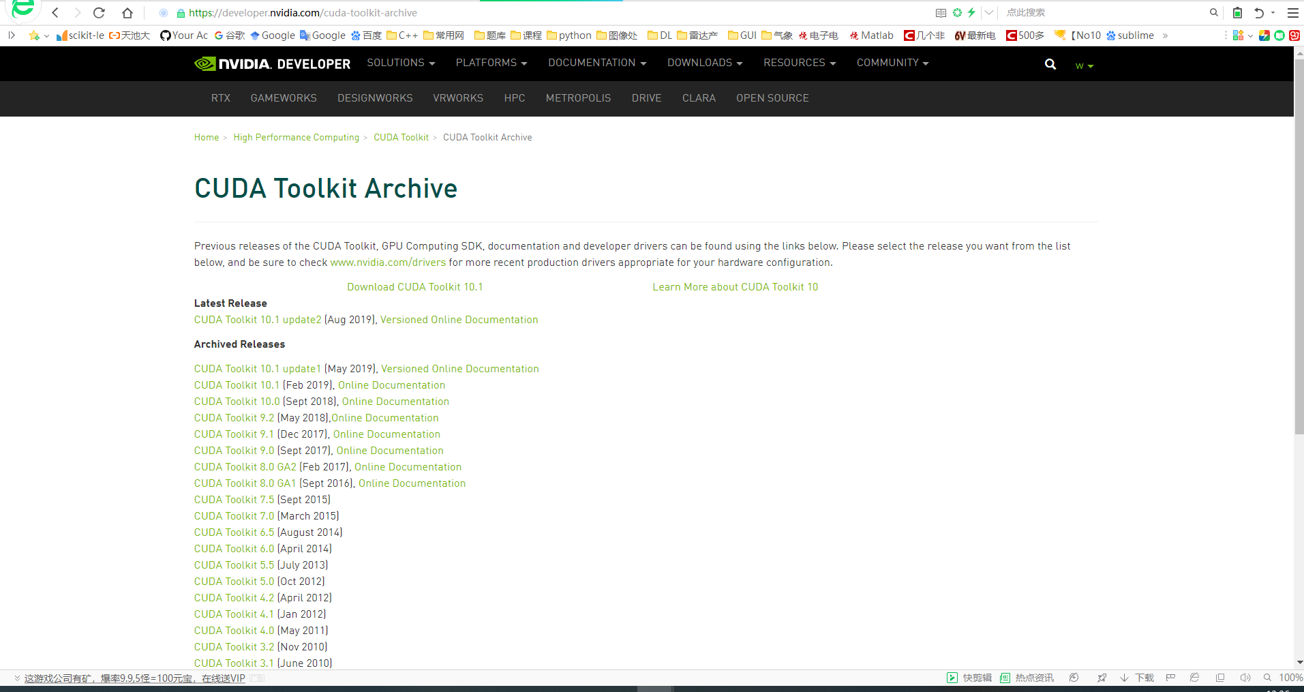Expand the arrow next to undo icon
The height and width of the screenshot is (692, 1304).
[x=1273, y=12]
